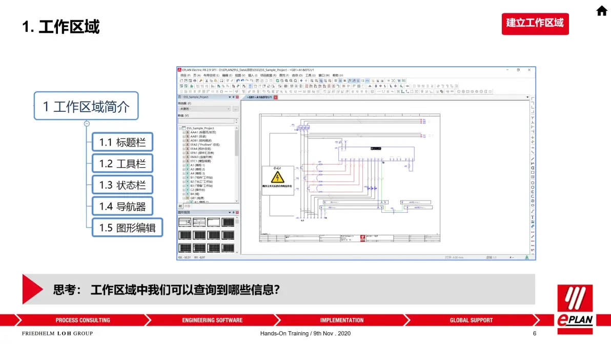This screenshot has height=344, width=611.
Task: Click the value field stepper arrows
Action: pyautogui.click(x=236, y=121)
